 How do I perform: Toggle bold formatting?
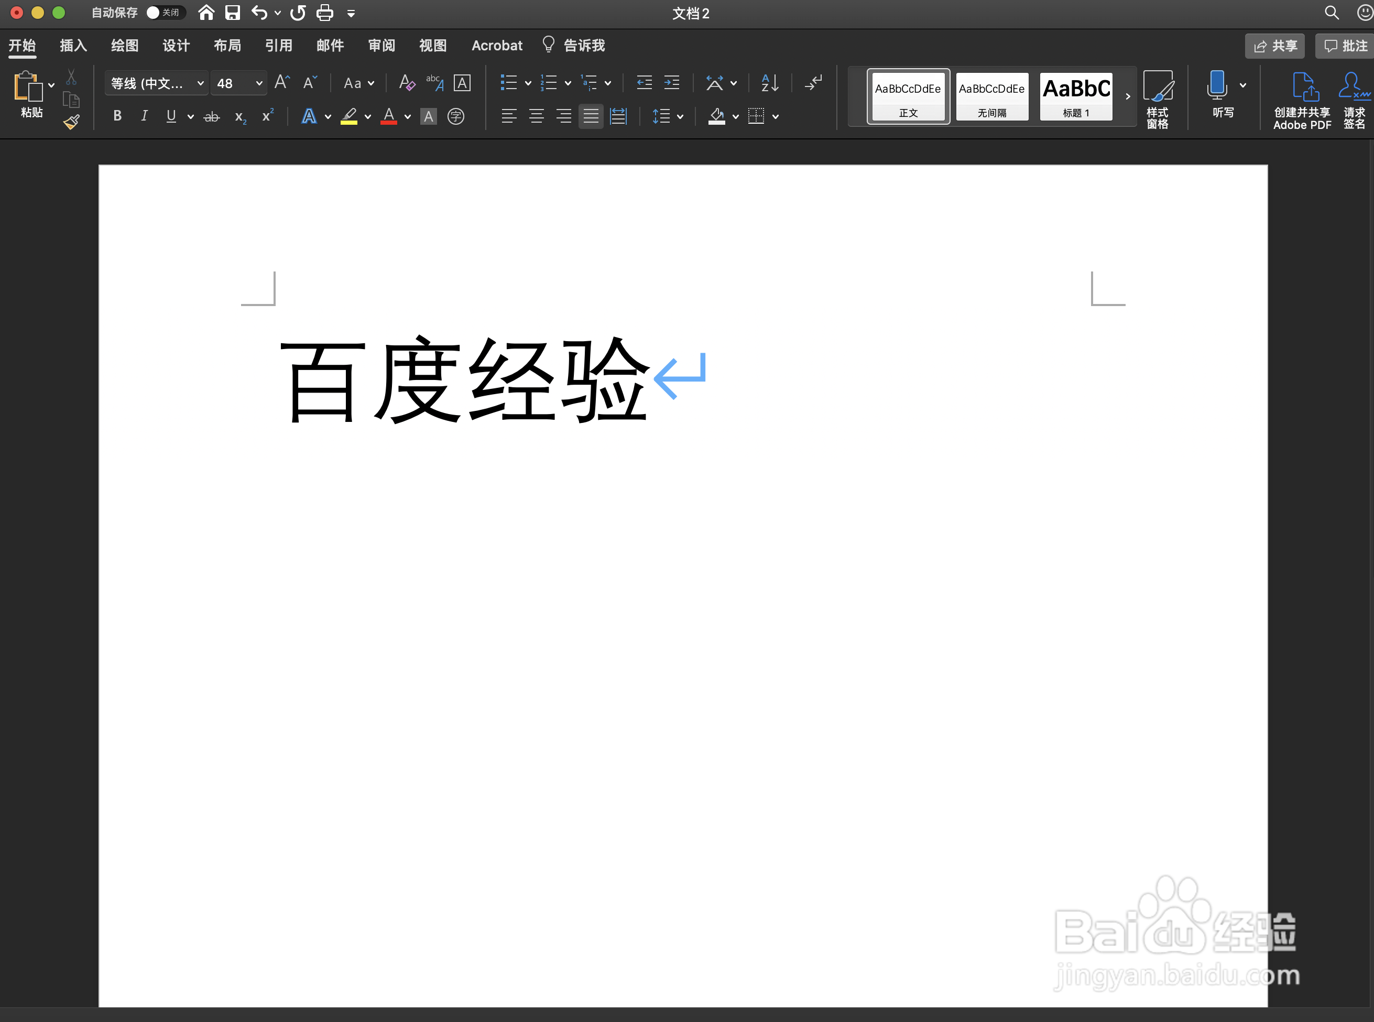(117, 116)
